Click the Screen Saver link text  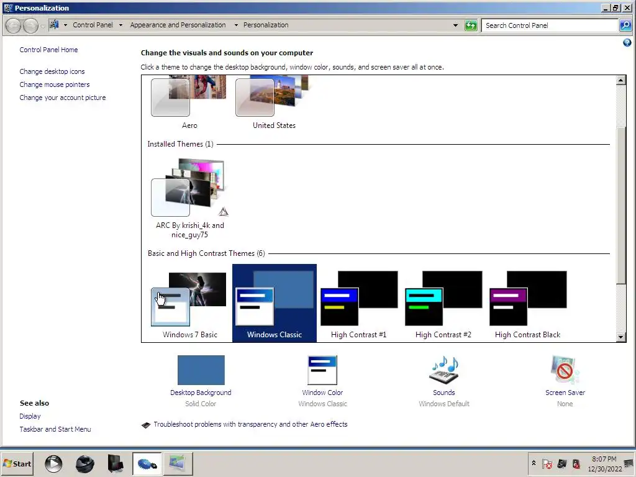point(565,393)
